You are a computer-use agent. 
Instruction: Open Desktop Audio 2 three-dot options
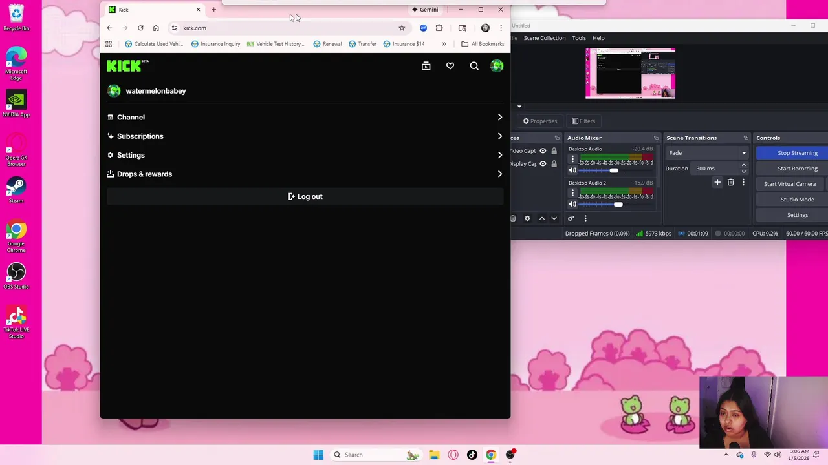pyautogui.click(x=572, y=193)
